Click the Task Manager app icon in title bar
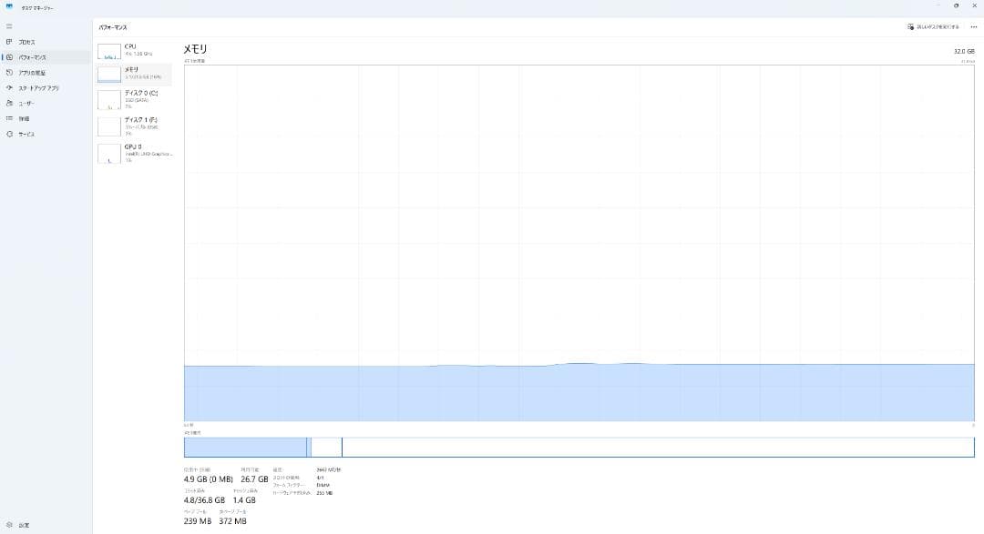 (x=9, y=5)
